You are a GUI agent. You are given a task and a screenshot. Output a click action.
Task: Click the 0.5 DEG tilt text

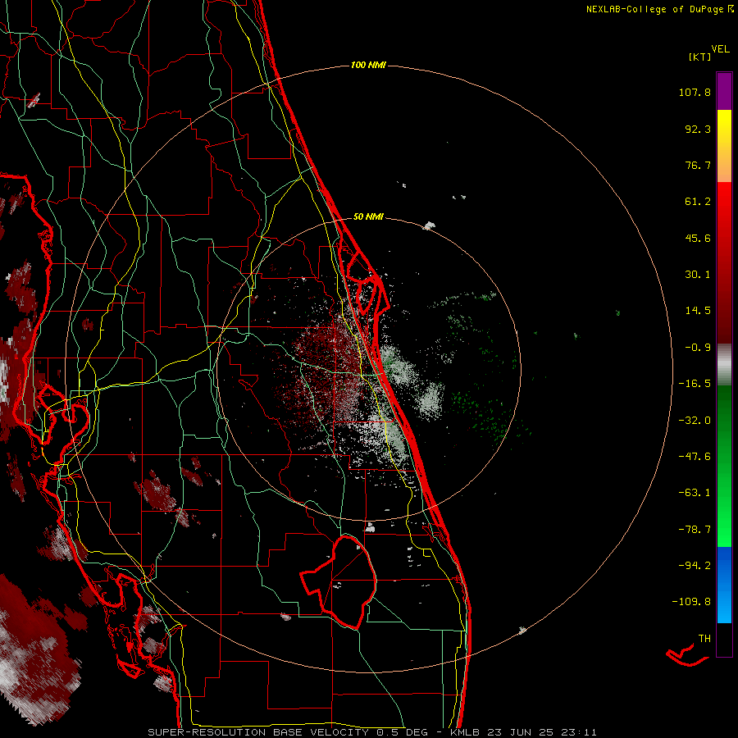(403, 732)
